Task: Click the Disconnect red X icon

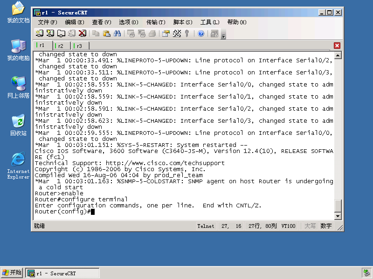Action: point(83,33)
